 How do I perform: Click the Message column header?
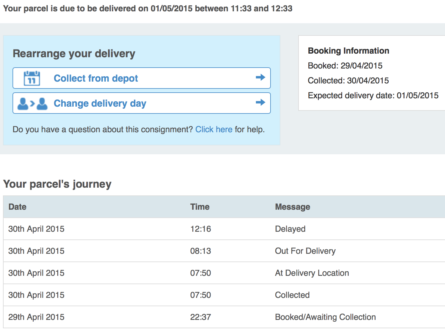(293, 207)
